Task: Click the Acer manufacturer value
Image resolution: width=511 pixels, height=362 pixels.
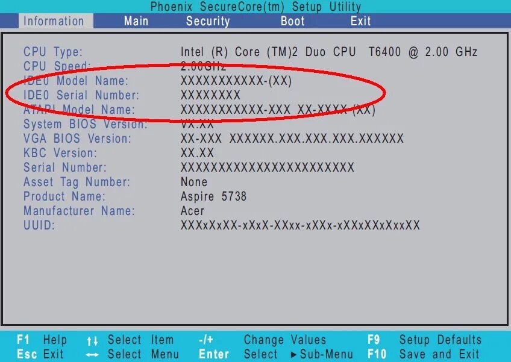Action: pos(192,211)
